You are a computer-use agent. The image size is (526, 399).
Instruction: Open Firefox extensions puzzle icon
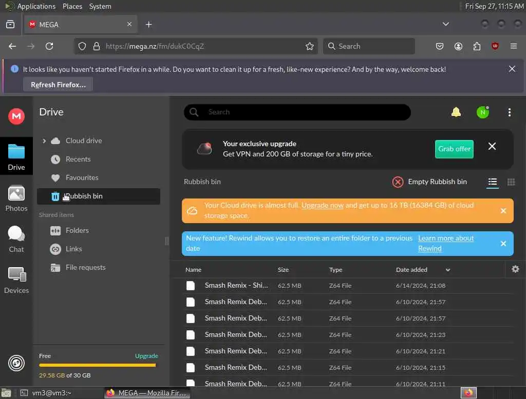pos(476,46)
